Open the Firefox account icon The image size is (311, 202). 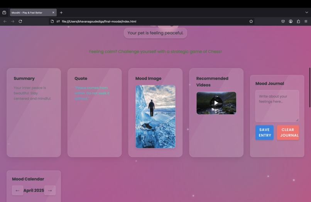[291, 22]
